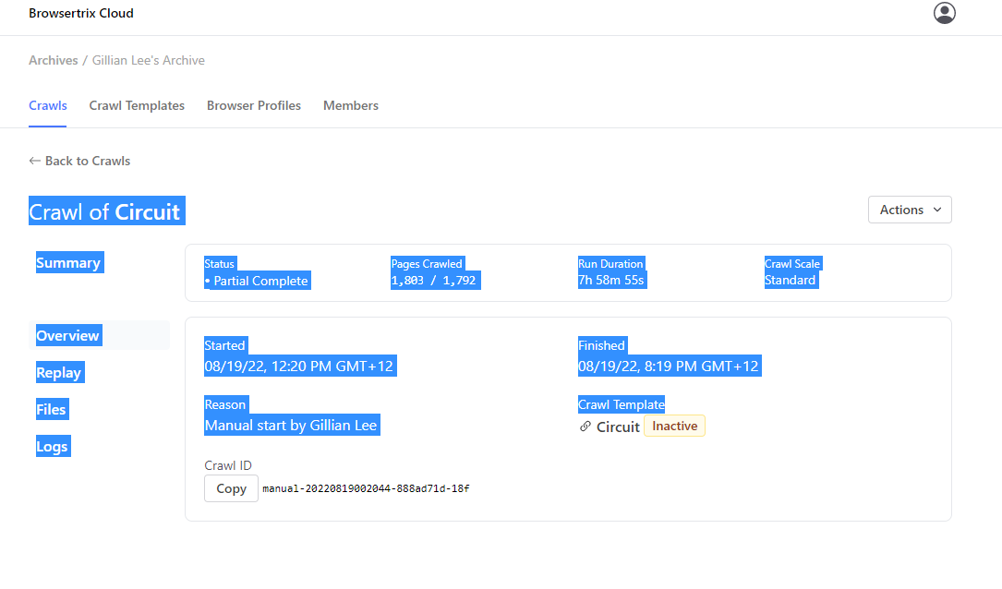Click the Partial Complete status indicator
The height and width of the screenshot is (589, 1002).
pyautogui.click(x=257, y=280)
